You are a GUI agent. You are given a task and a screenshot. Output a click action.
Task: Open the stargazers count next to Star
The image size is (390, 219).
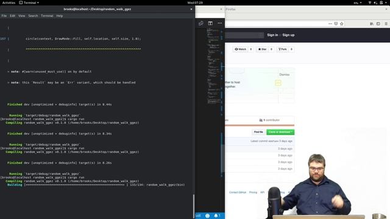(x=271, y=49)
